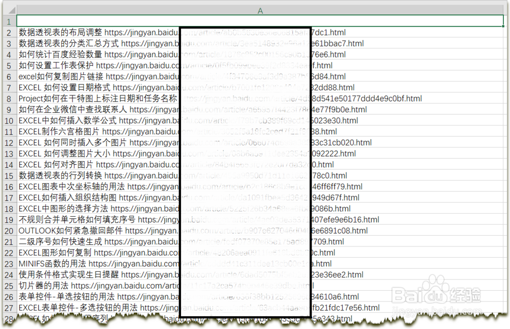Select row 5 header

click(x=9, y=65)
